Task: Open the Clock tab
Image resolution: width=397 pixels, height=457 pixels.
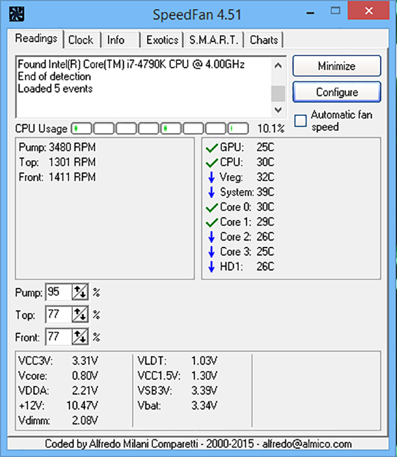Action: pyautogui.click(x=81, y=40)
